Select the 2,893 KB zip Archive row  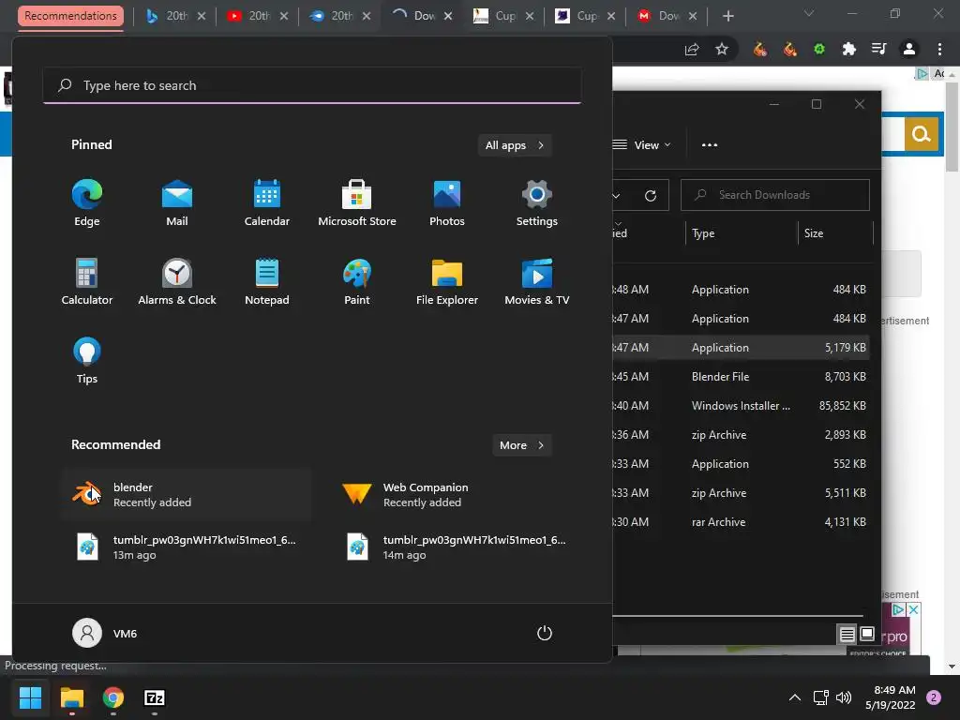[x=740, y=435]
